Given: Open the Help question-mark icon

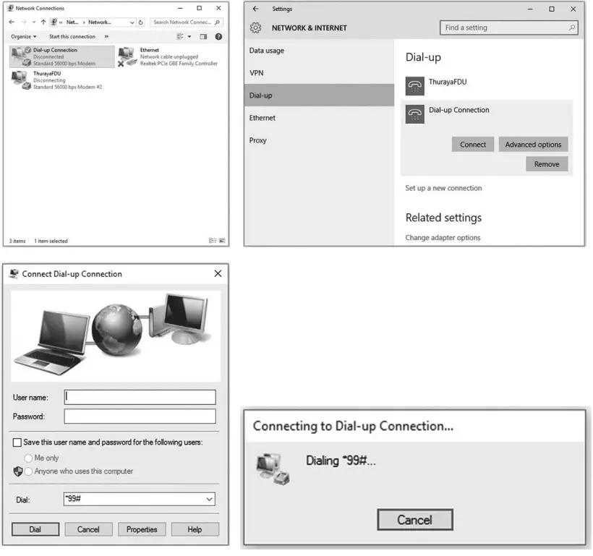Looking at the screenshot, I should point(218,37).
